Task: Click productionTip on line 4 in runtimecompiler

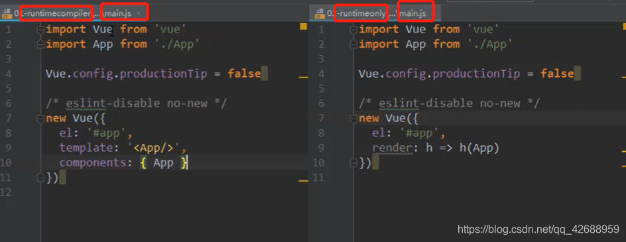Action: pyautogui.click(x=164, y=74)
